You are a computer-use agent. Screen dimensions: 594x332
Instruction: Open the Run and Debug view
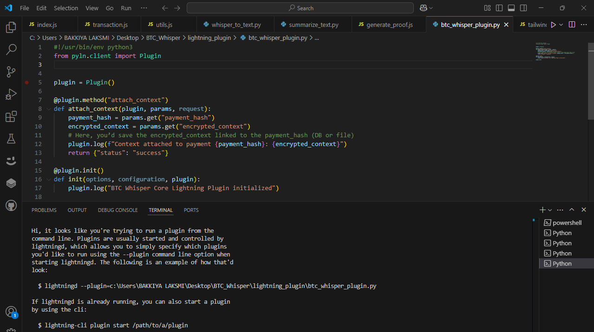click(x=11, y=94)
